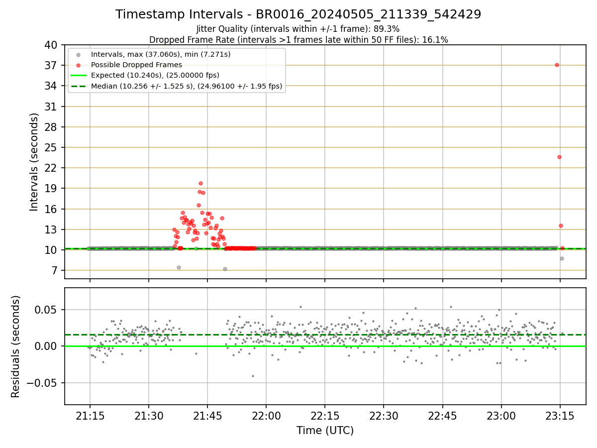The height and width of the screenshot is (448, 597).
Task: Click the '40' y-axis tick label
Action: (x=52, y=45)
